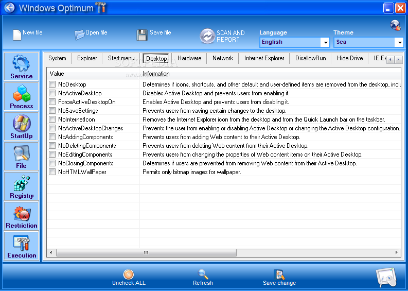Switch to the Start menu tab
This screenshot has height=291, width=408.
[x=121, y=58]
